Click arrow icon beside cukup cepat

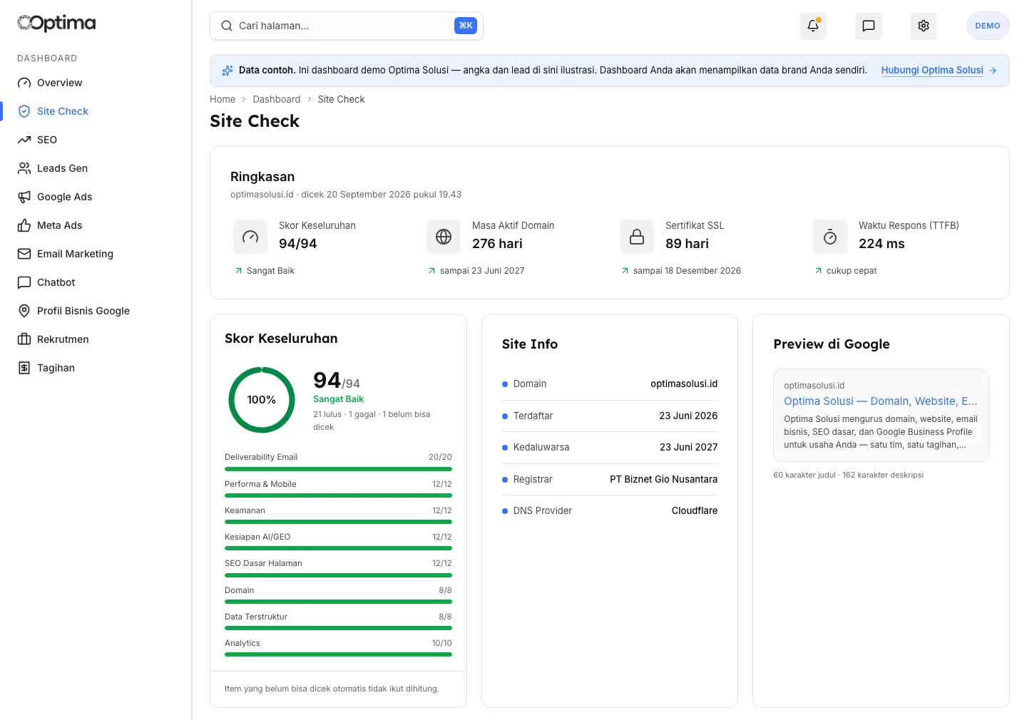click(818, 271)
